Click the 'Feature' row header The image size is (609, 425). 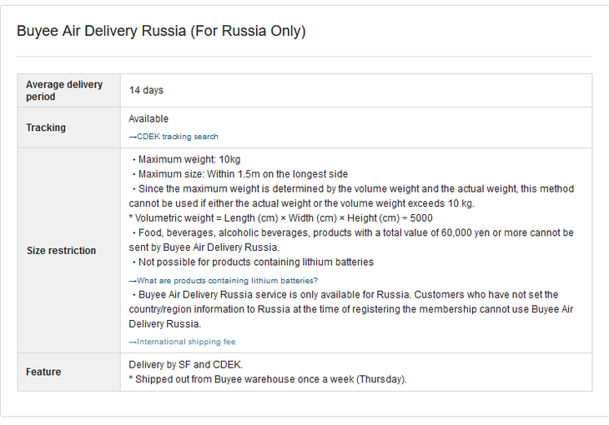click(x=68, y=372)
